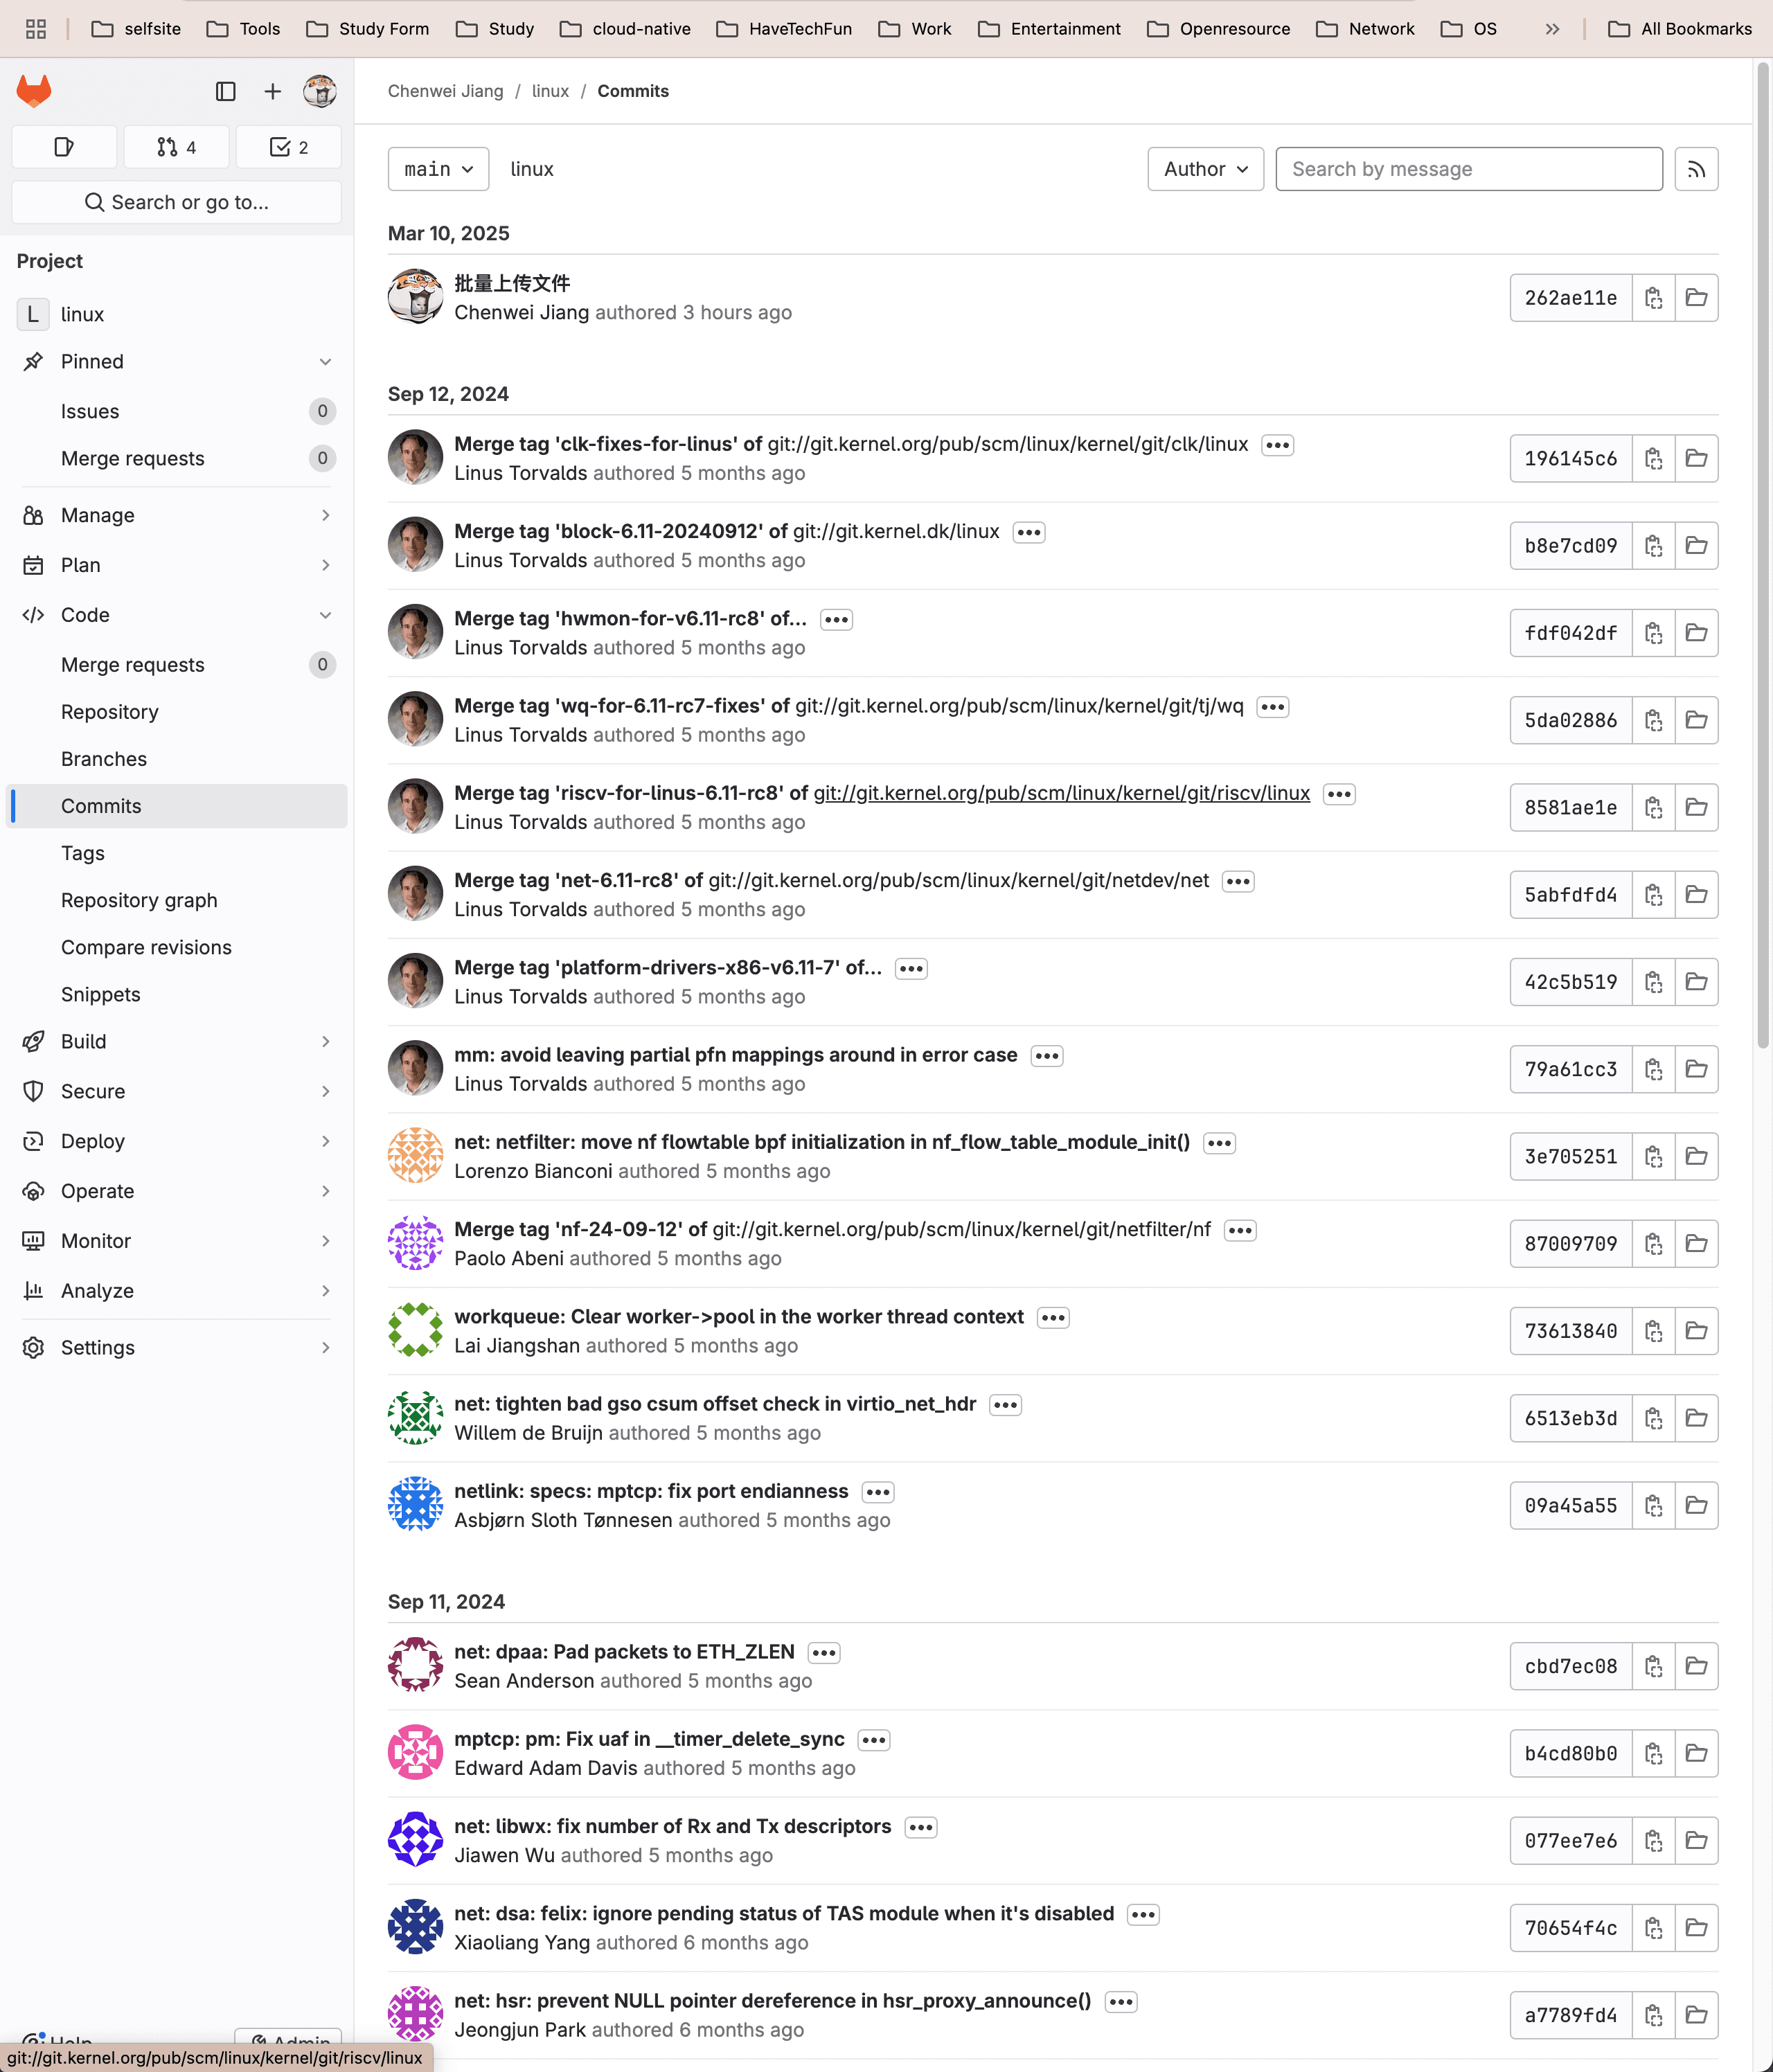
Task: Browse files at commit 70654f4c
Action: click(x=1696, y=1928)
